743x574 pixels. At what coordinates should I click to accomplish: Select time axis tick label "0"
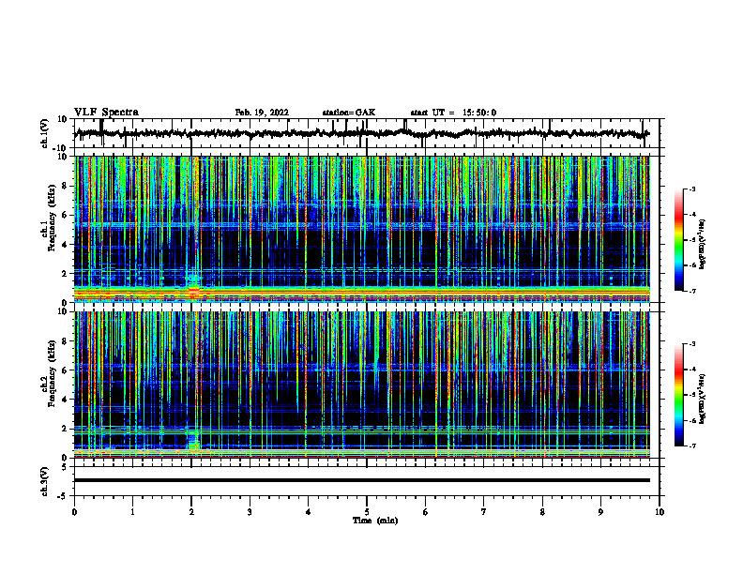tap(74, 512)
